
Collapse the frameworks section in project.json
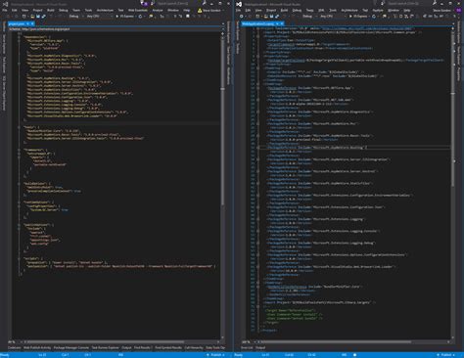tap(19, 150)
